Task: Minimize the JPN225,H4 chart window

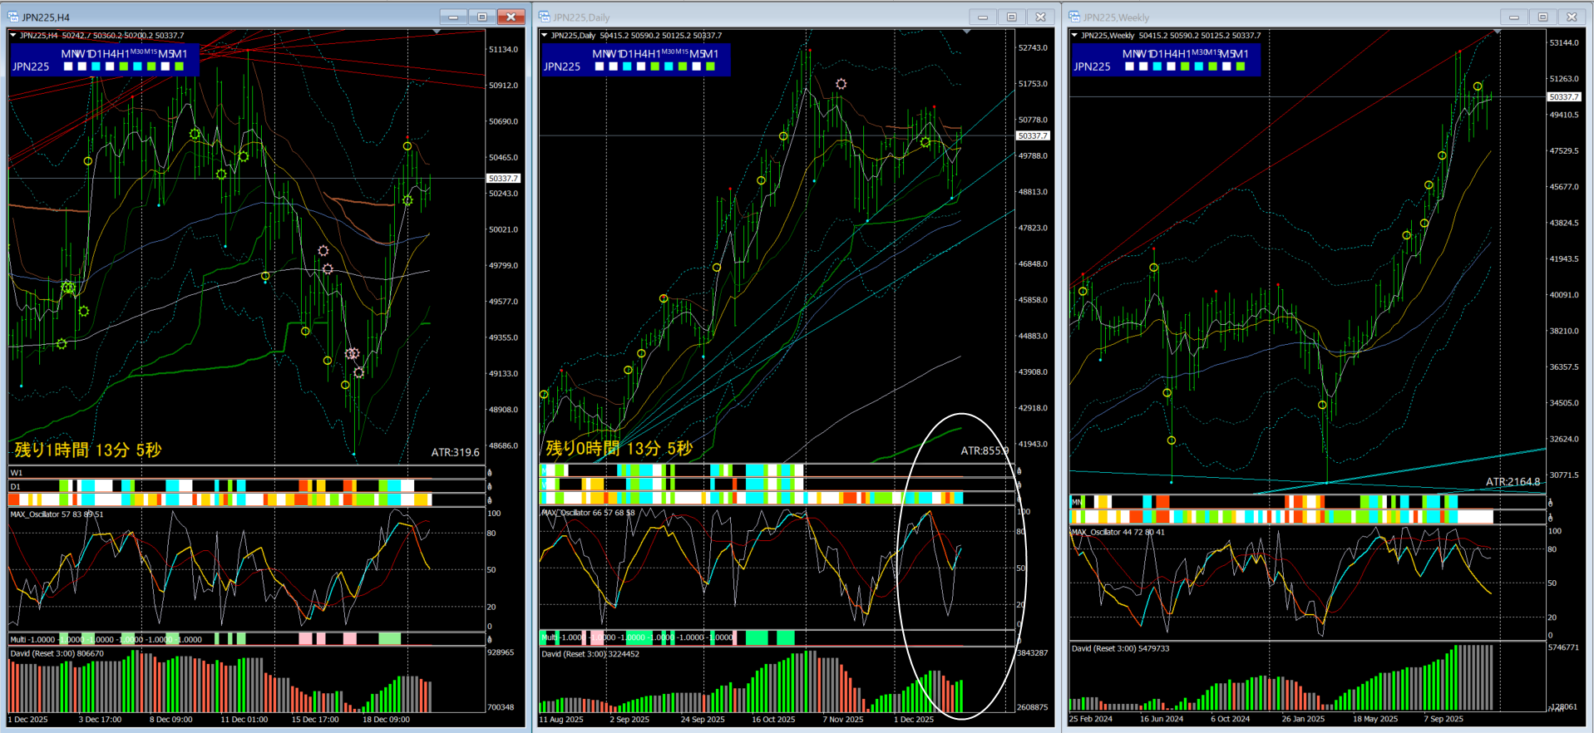Action: pyautogui.click(x=453, y=17)
